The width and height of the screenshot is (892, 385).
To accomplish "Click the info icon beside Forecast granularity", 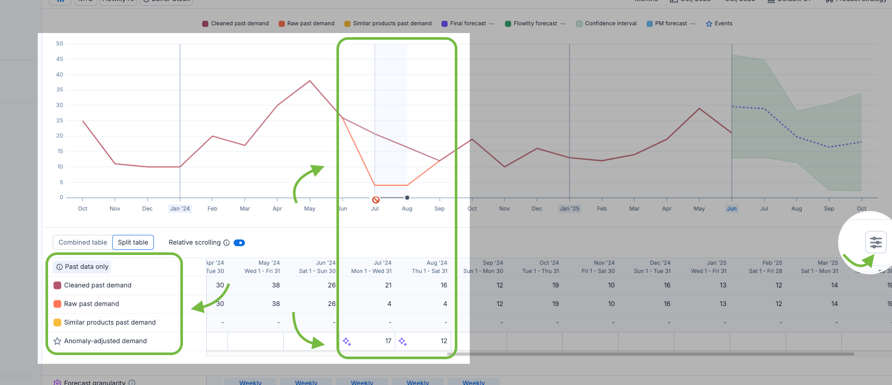I will point(132,382).
